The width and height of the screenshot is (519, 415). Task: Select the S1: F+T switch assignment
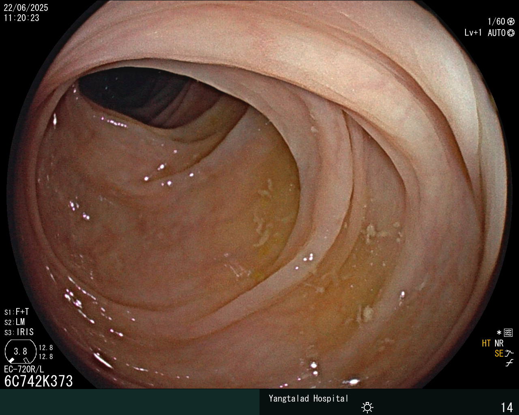point(17,312)
